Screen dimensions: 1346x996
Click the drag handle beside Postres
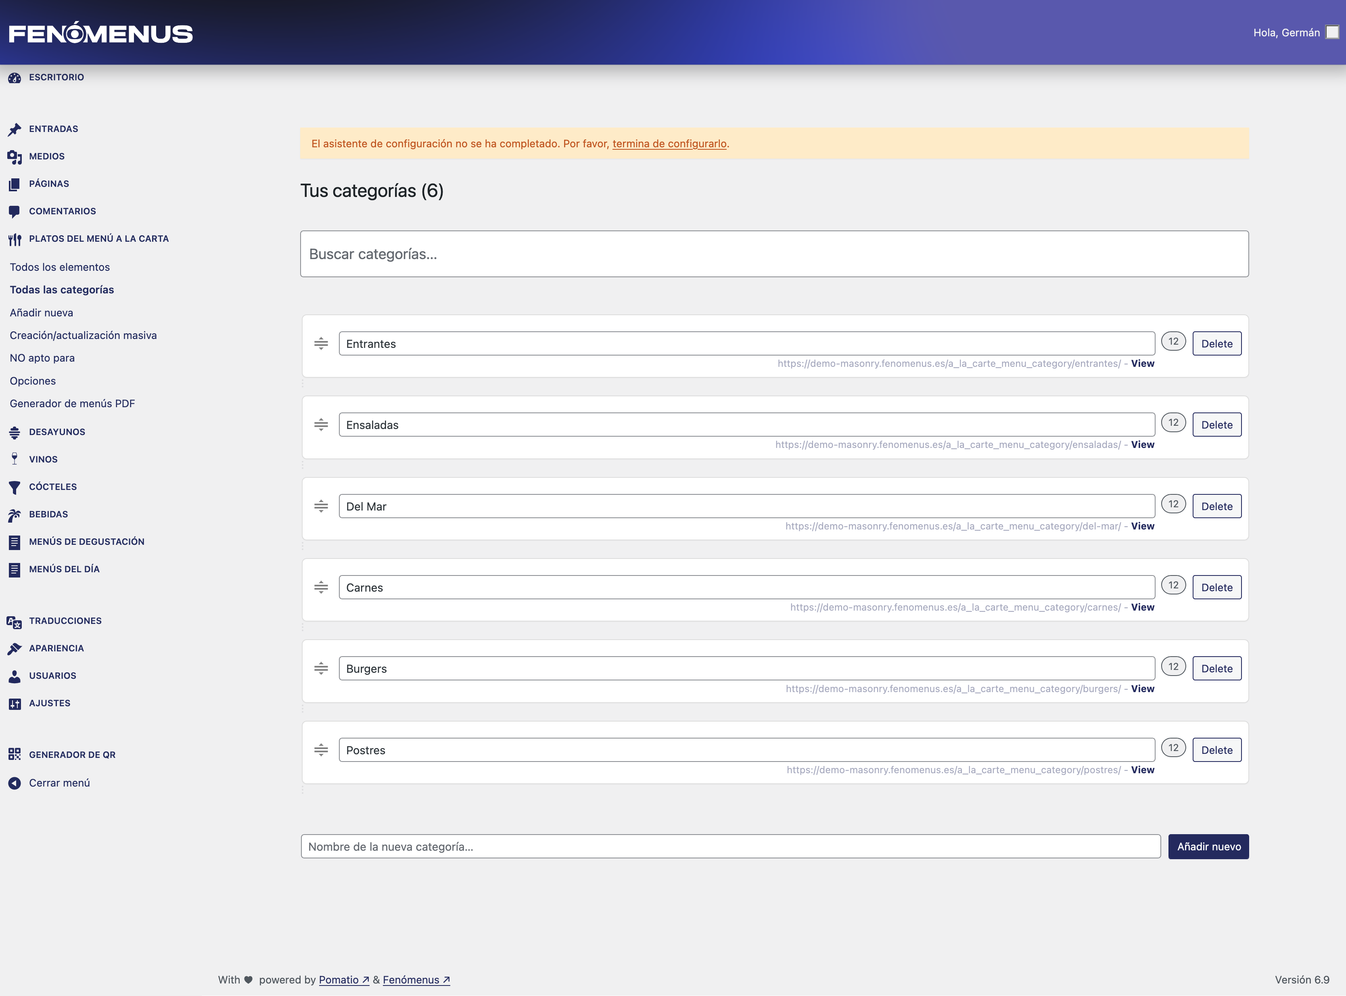pos(321,750)
